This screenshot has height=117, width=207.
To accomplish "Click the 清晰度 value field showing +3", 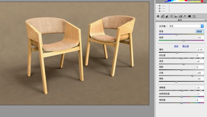I will point(200,88).
